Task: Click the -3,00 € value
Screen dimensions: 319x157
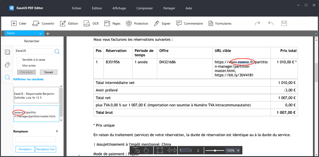Action: coord(290,90)
